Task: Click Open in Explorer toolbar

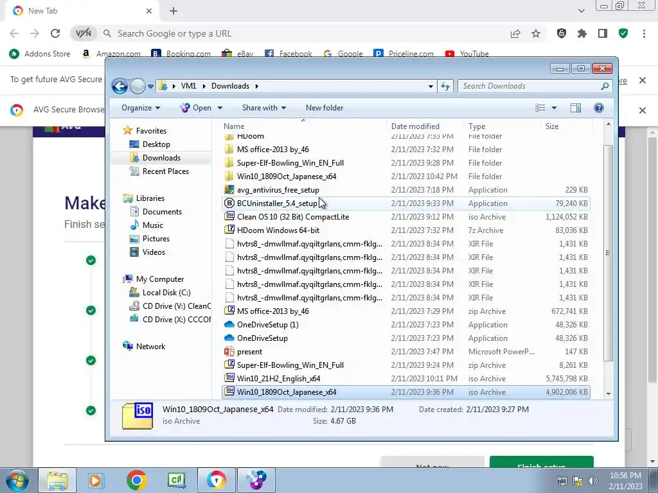Action: pos(197,108)
